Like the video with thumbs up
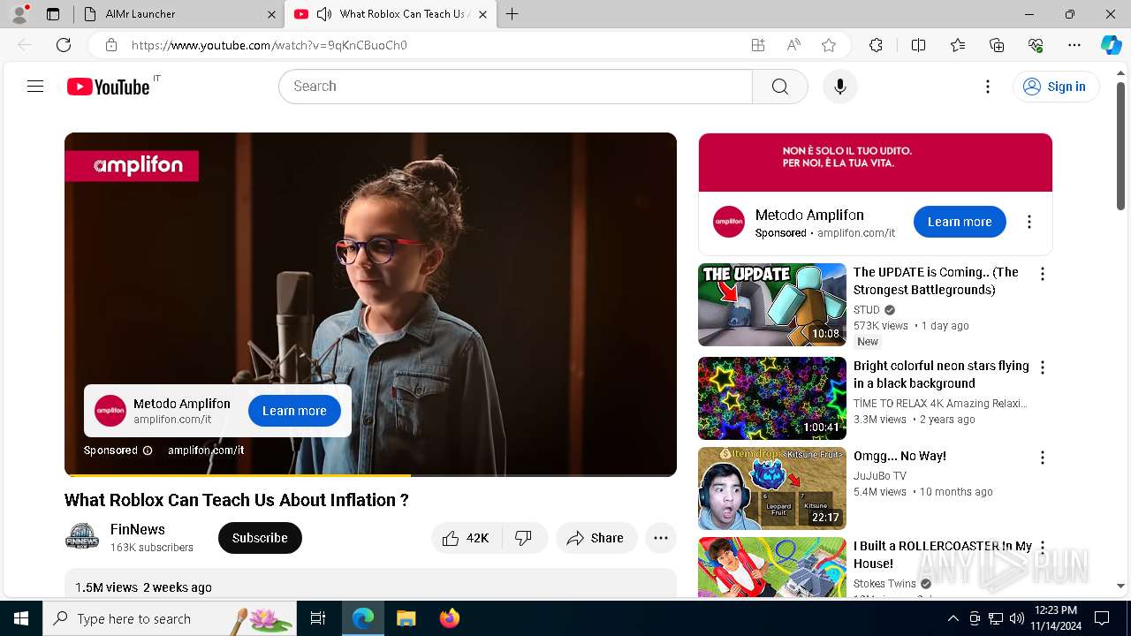Image resolution: width=1131 pixels, height=636 pixels. [x=467, y=538]
